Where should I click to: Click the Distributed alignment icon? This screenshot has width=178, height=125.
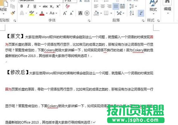(x=122, y=6)
